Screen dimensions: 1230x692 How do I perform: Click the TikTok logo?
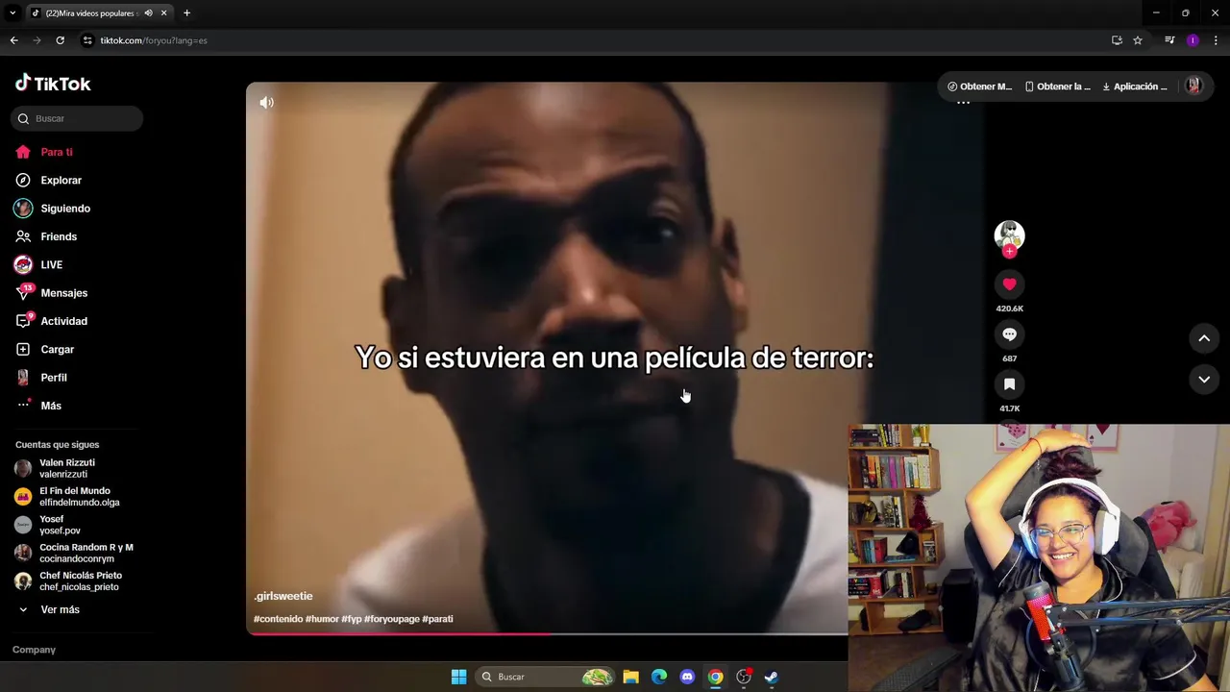click(x=53, y=84)
